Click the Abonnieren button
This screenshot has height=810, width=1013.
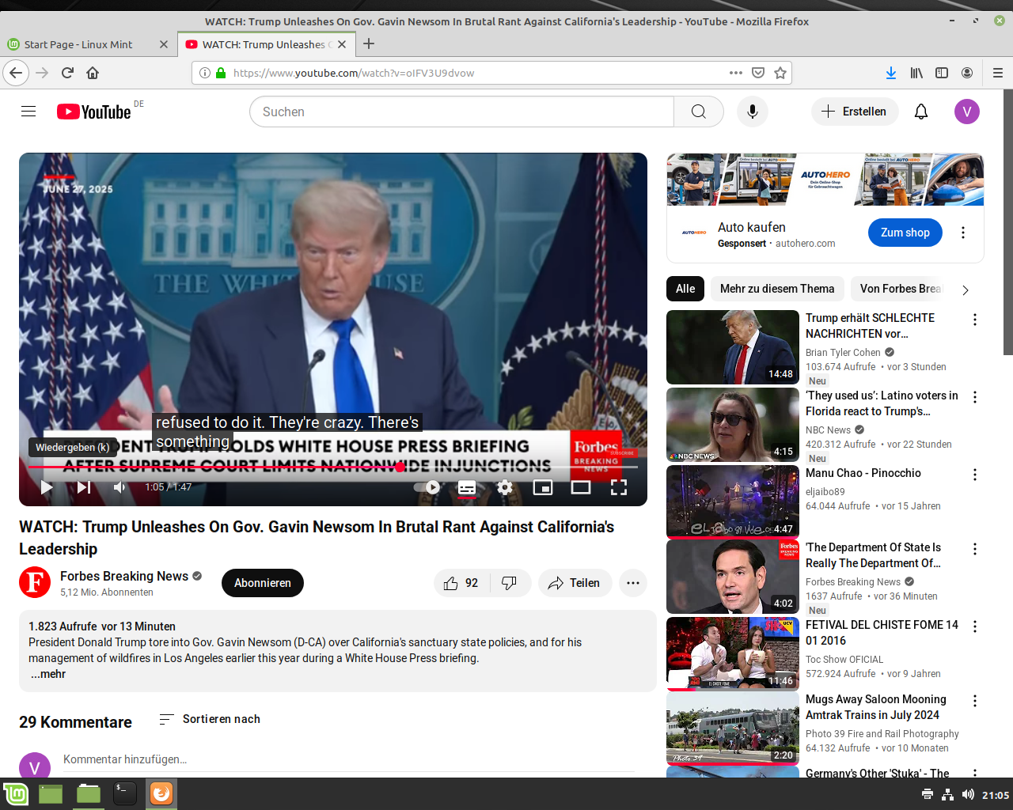click(x=263, y=583)
